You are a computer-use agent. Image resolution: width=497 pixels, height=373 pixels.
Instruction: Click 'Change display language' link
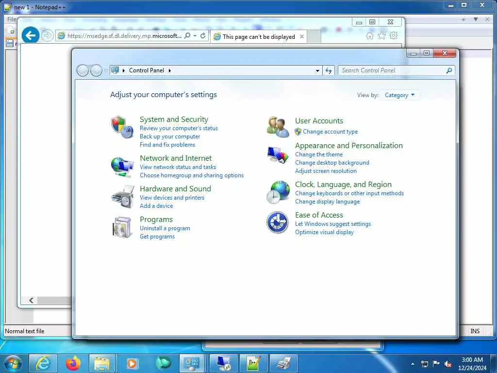[x=328, y=202]
